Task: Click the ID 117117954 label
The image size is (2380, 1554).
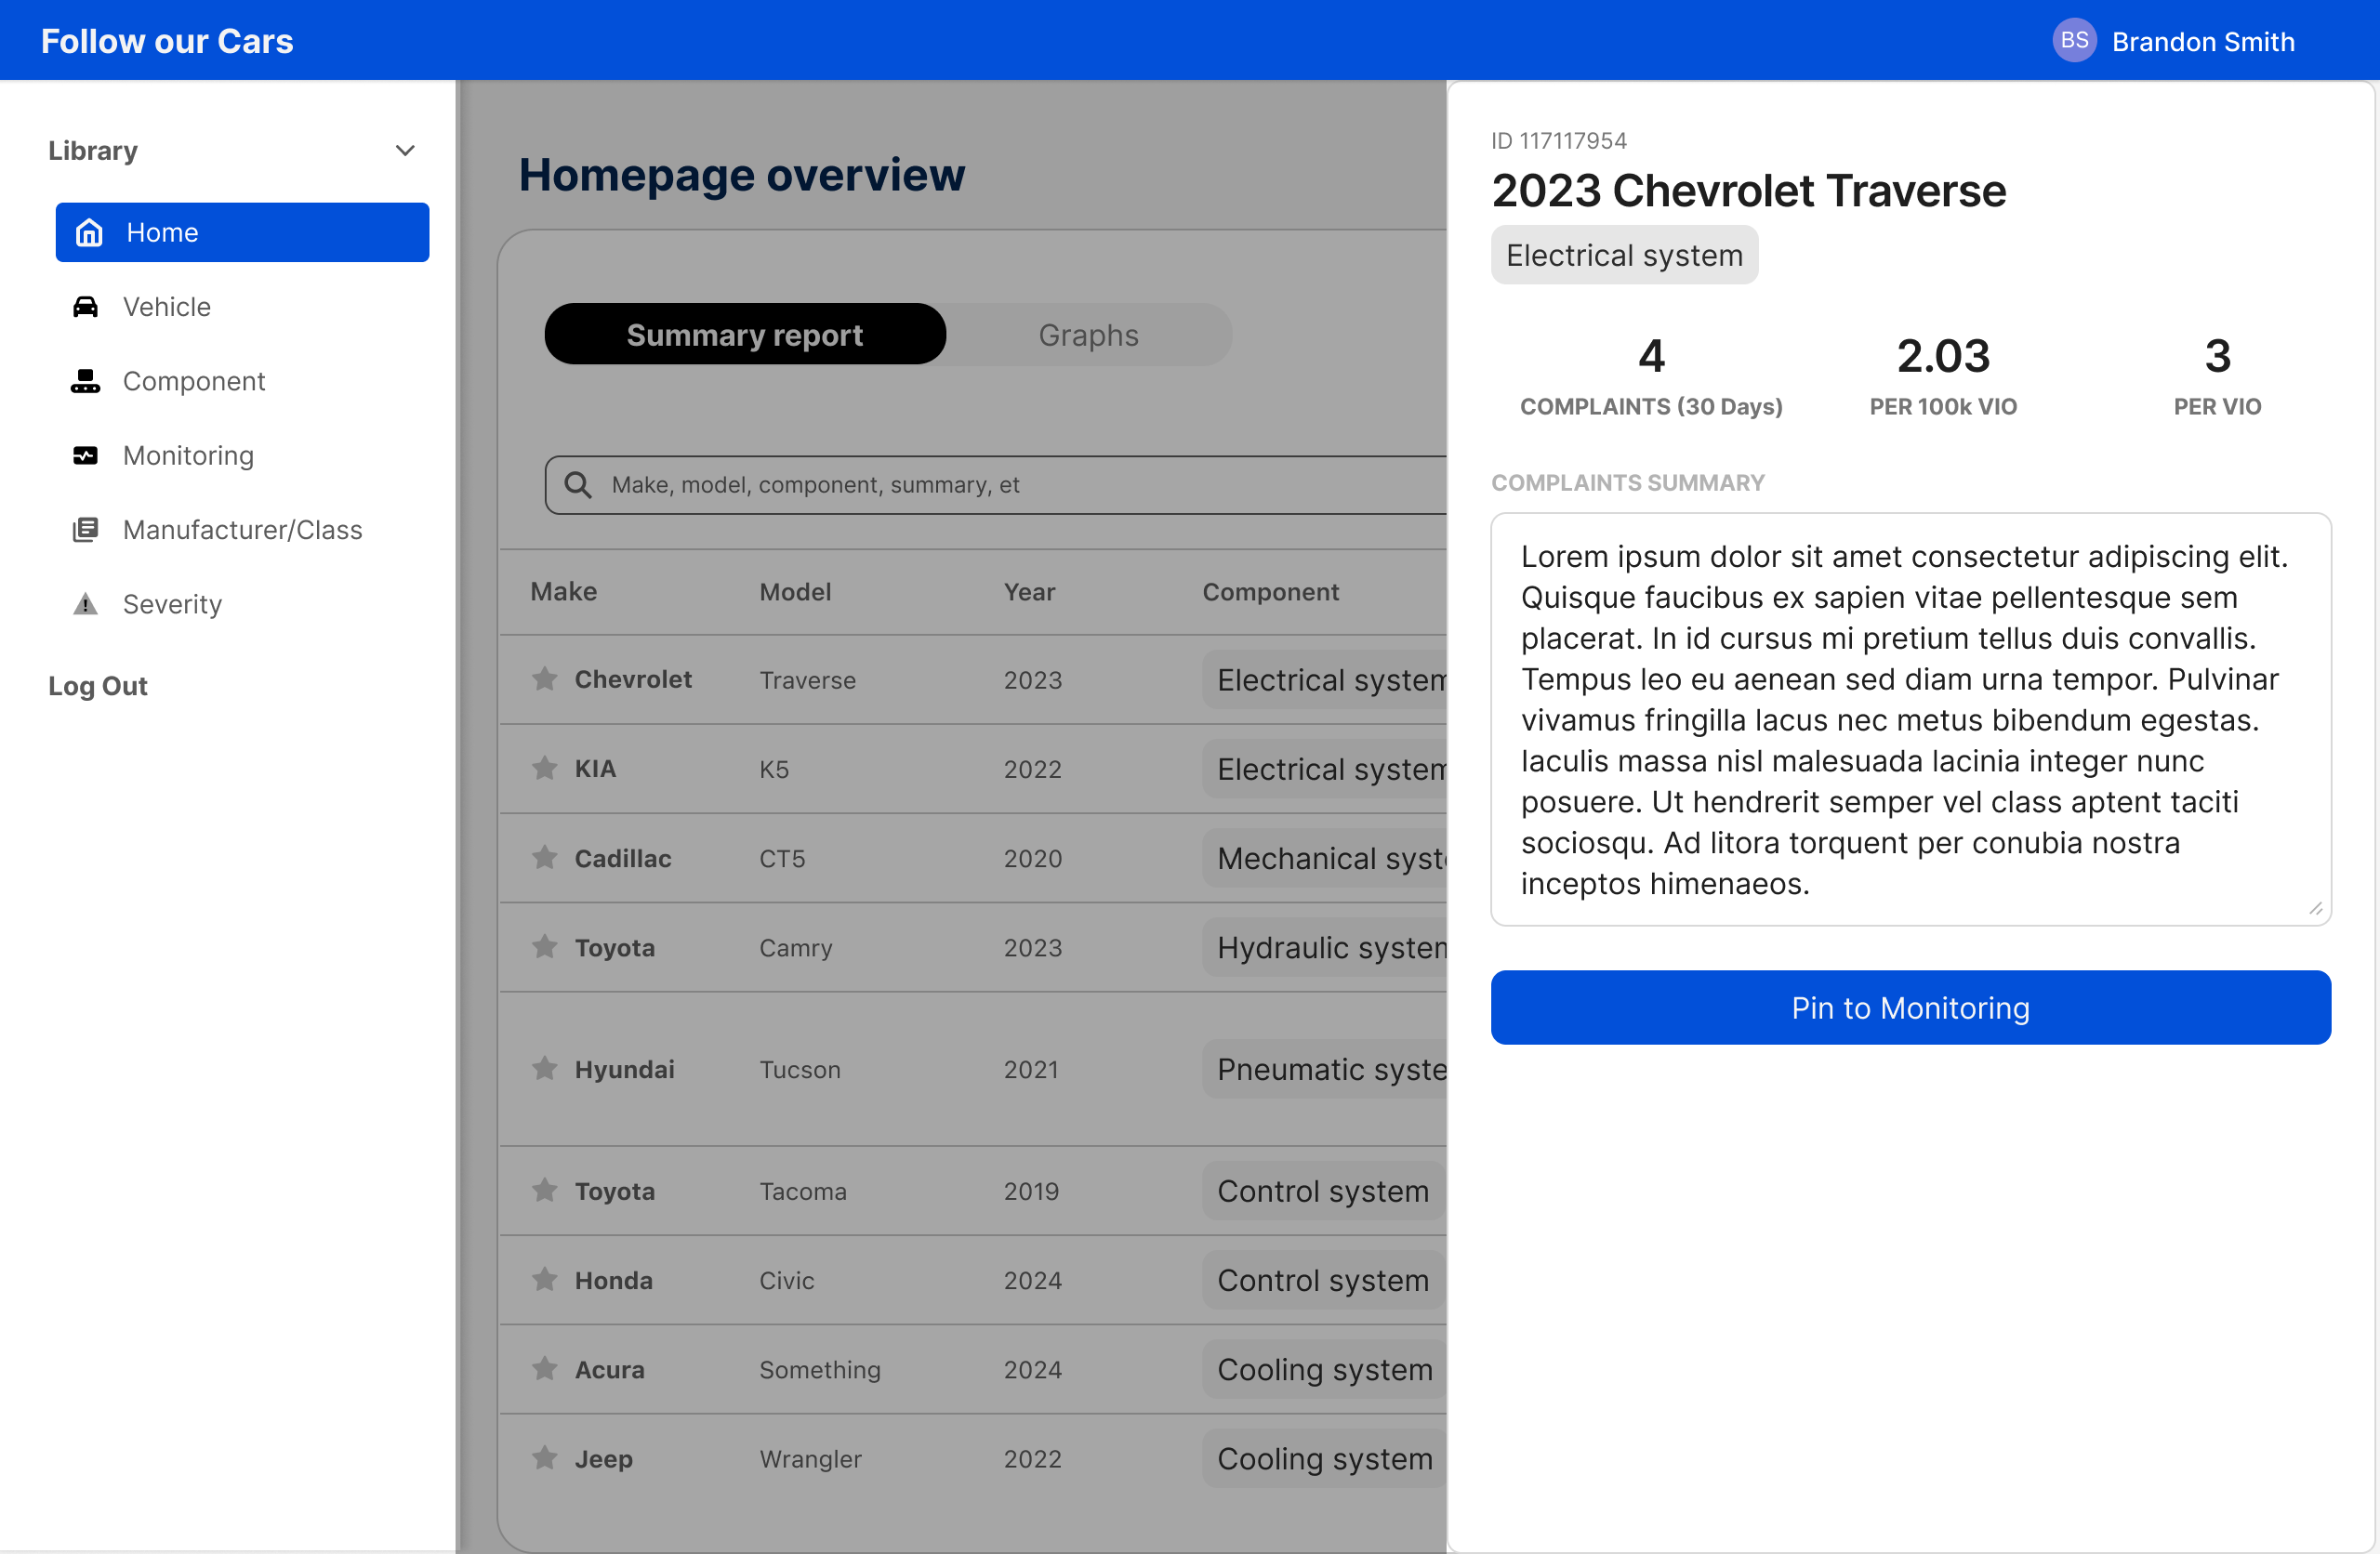Action: pos(1558,140)
